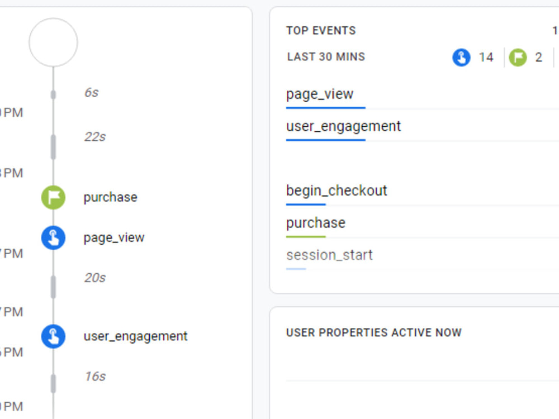Screen dimensions: 559x419
Task: Click the green purchase conversion flag icon
Action: pos(53,197)
